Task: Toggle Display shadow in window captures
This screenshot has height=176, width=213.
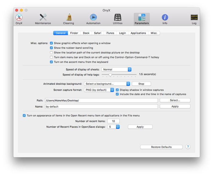Action: (117, 90)
